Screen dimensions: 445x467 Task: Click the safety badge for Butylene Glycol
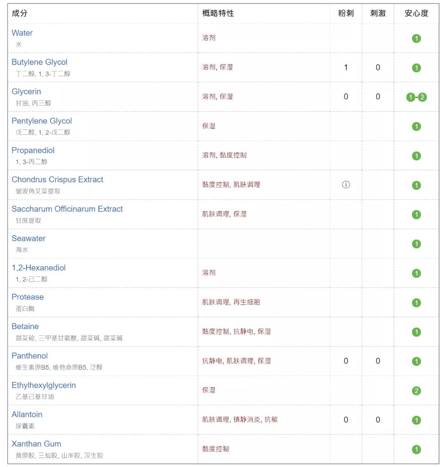tap(416, 68)
